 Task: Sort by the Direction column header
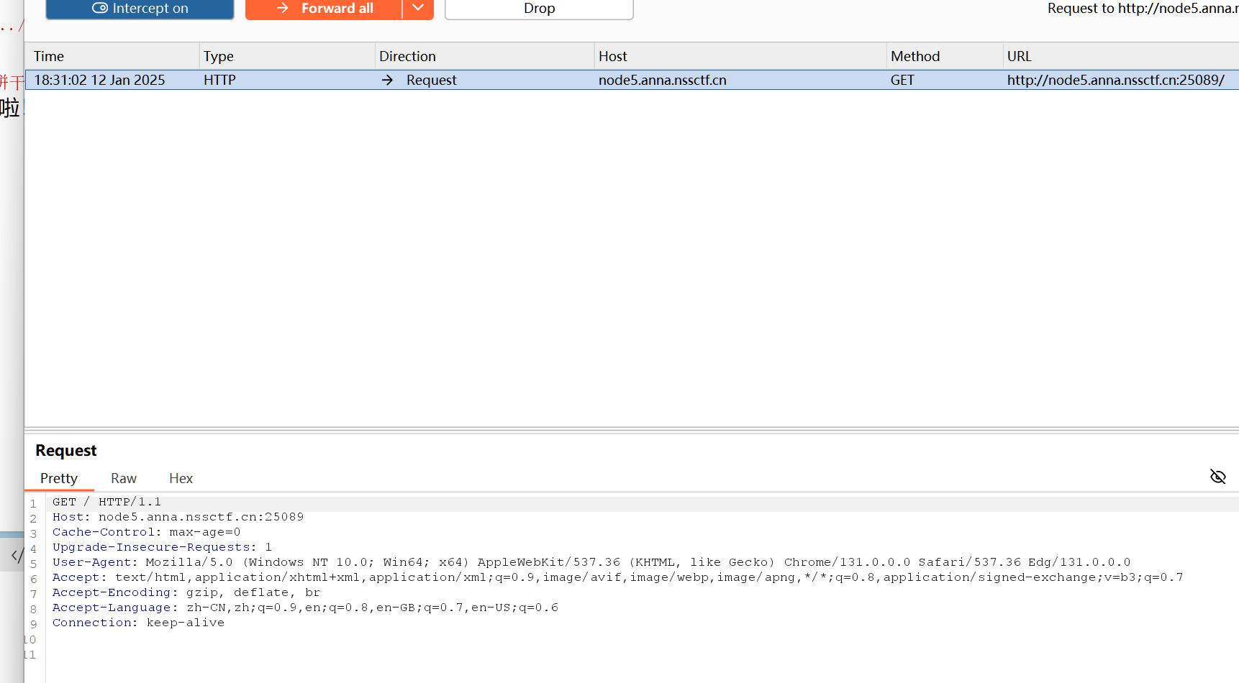407,56
